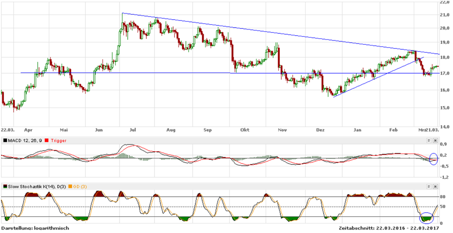Open the MACD panel settings icon
The width and height of the screenshot is (453, 233).
[x=428, y=140]
